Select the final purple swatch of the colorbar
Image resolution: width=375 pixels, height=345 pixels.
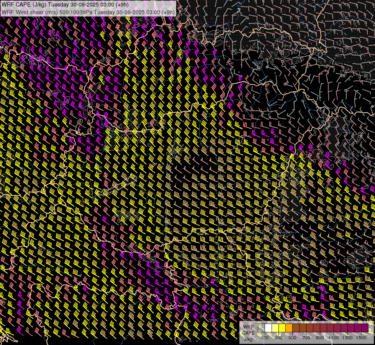pyautogui.click(x=365, y=328)
